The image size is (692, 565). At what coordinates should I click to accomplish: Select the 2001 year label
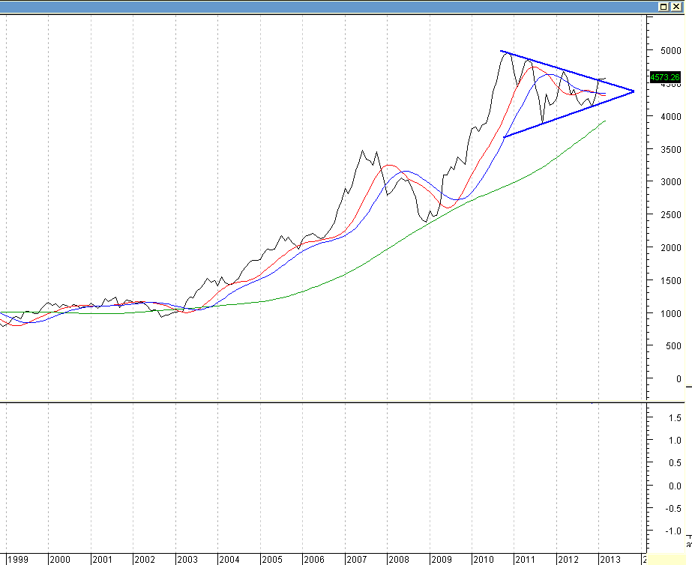pyautogui.click(x=102, y=559)
